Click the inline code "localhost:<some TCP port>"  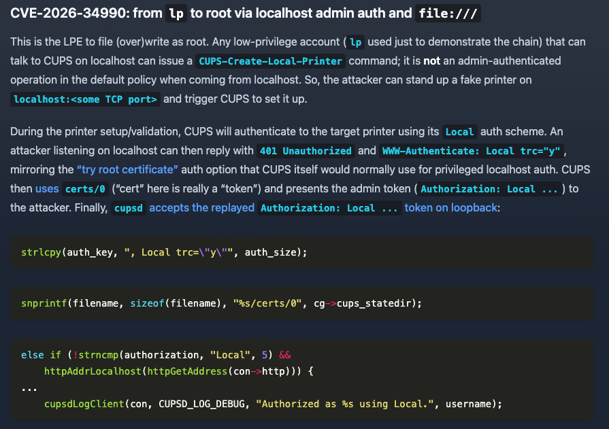(x=86, y=99)
